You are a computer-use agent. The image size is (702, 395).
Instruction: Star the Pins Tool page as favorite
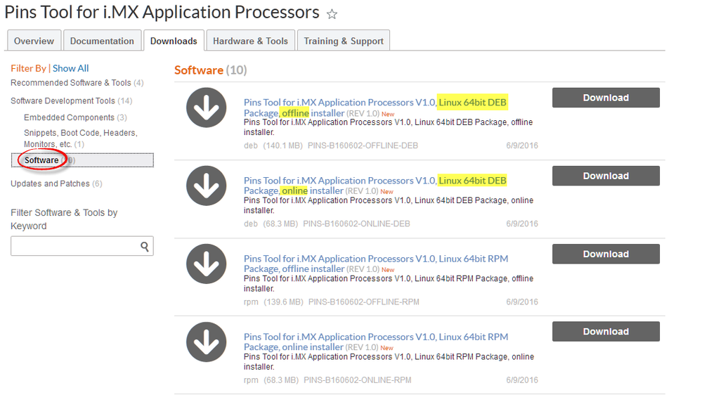332,14
